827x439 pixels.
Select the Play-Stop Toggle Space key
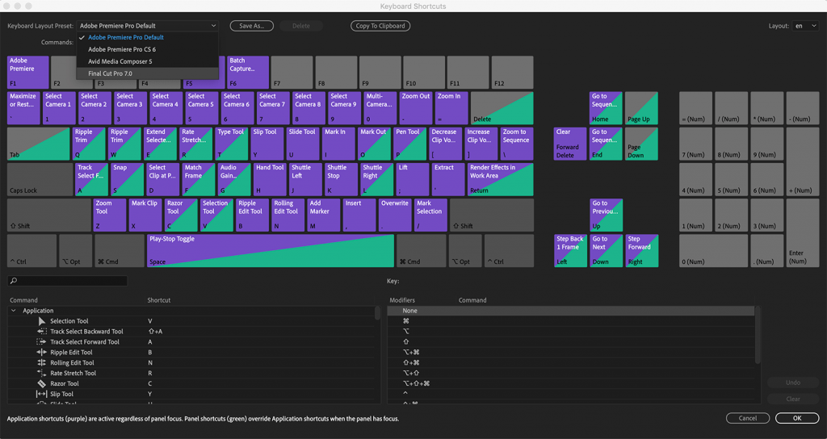[x=270, y=250]
